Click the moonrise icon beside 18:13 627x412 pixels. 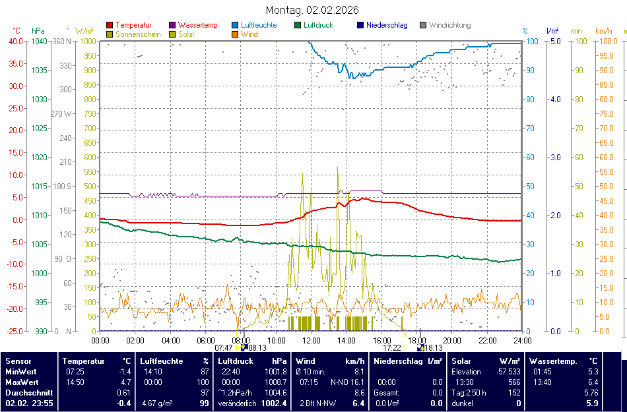coord(420,347)
